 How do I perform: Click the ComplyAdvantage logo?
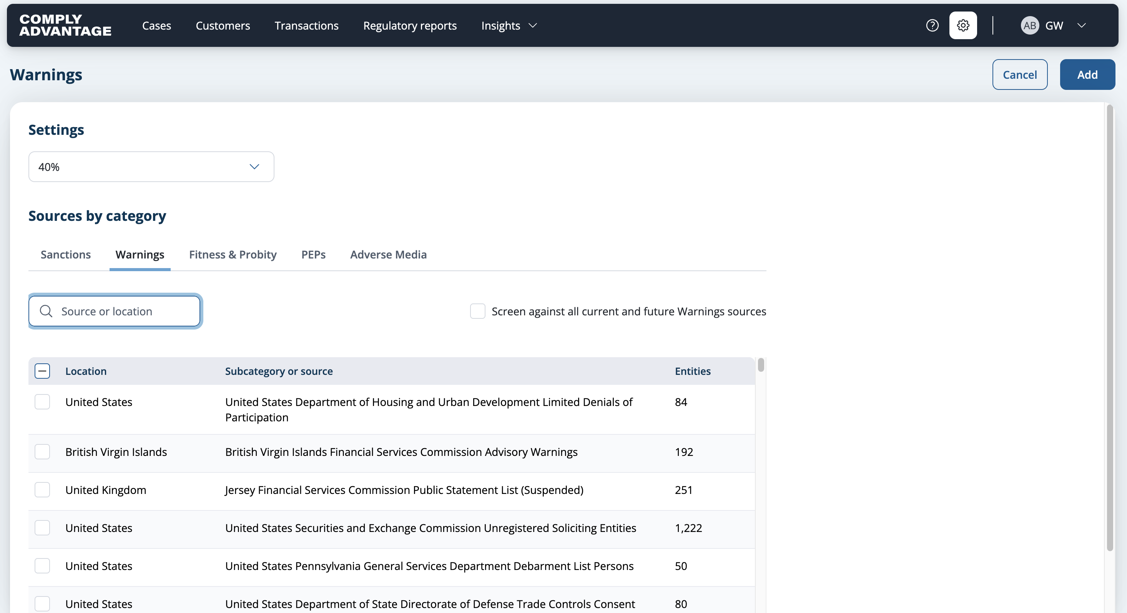click(65, 25)
